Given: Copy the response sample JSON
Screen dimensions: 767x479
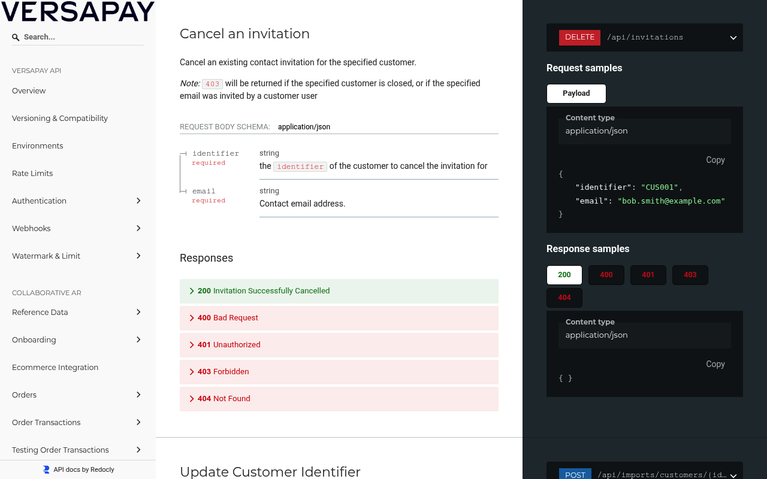Looking at the screenshot, I should pyautogui.click(x=715, y=364).
